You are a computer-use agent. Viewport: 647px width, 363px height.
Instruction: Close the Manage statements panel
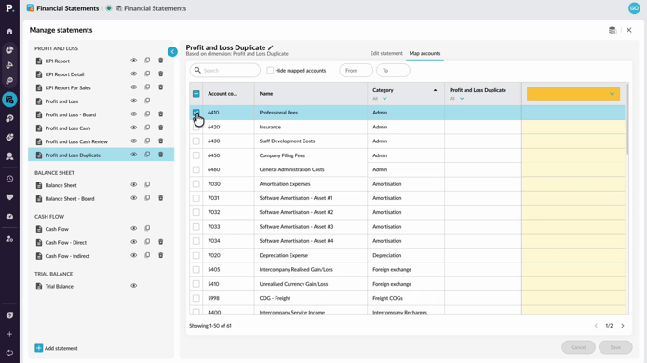coord(628,30)
